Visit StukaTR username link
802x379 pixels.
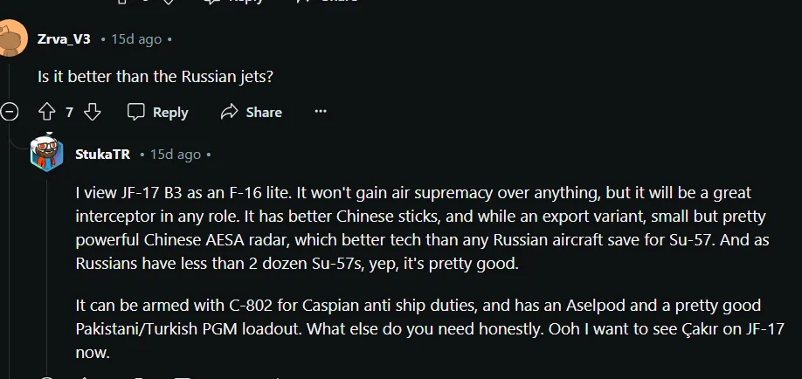[x=103, y=155]
